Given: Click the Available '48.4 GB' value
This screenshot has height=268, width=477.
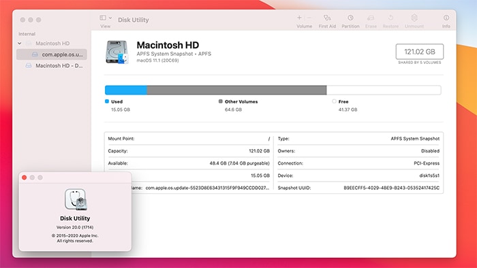Looking at the screenshot, I should (239, 163).
